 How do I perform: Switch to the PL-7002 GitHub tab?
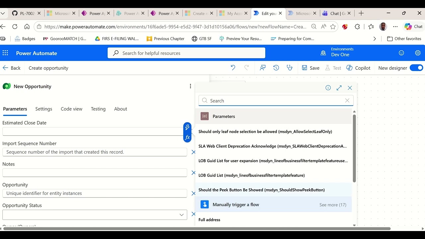pos(26,13)
